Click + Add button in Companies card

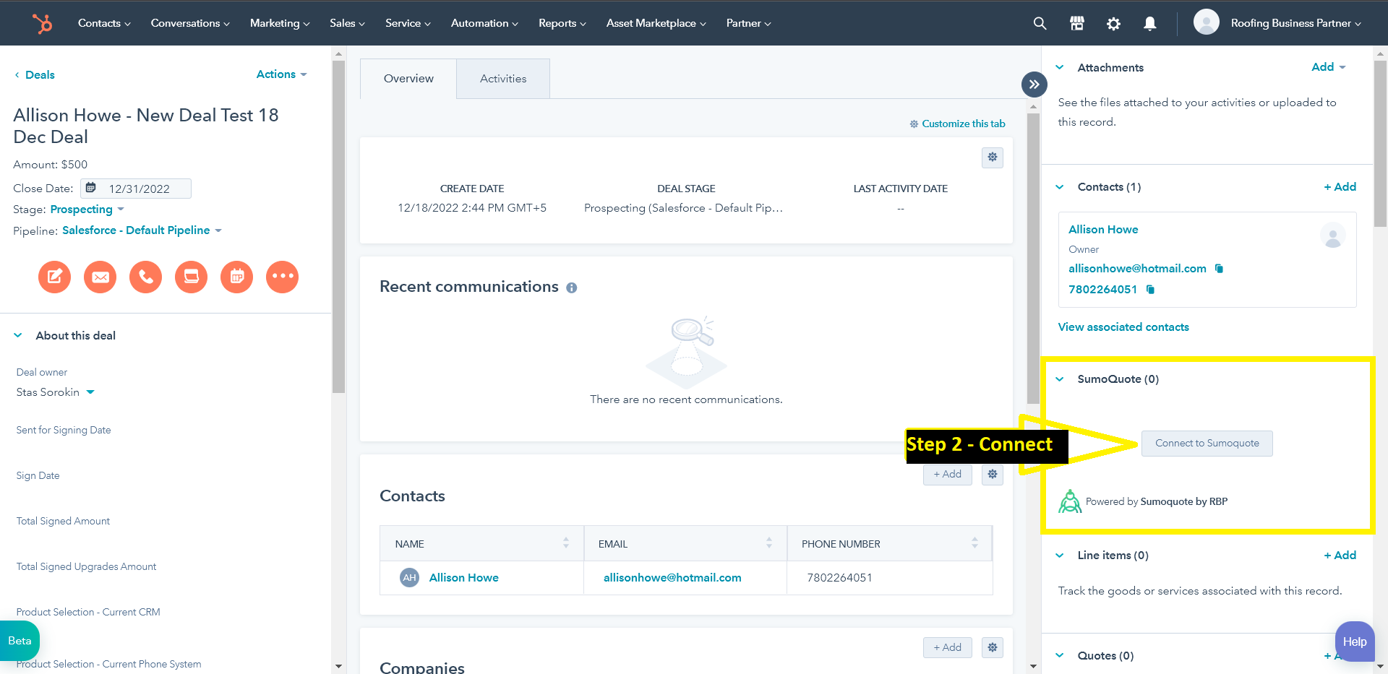pos(947,647)
